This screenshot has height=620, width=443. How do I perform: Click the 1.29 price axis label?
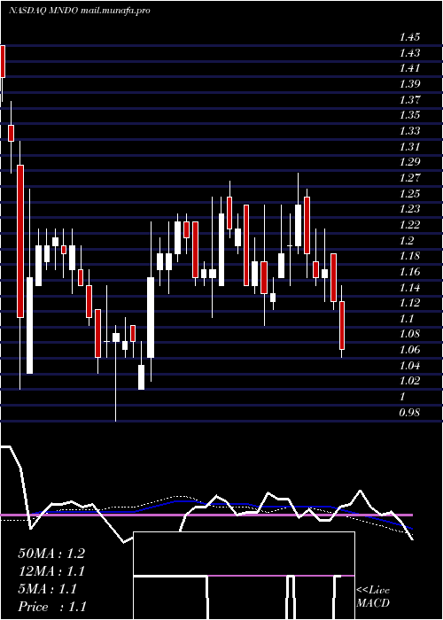click(409, 162)
